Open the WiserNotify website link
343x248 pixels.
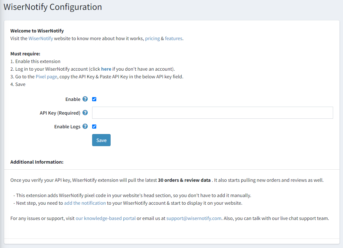pos(41,39)
